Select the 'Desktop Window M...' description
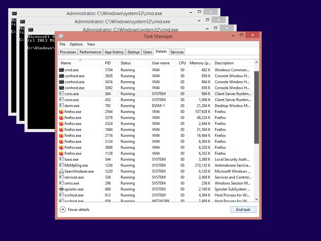The image size is (321, 241). click(x=232, y=105)
